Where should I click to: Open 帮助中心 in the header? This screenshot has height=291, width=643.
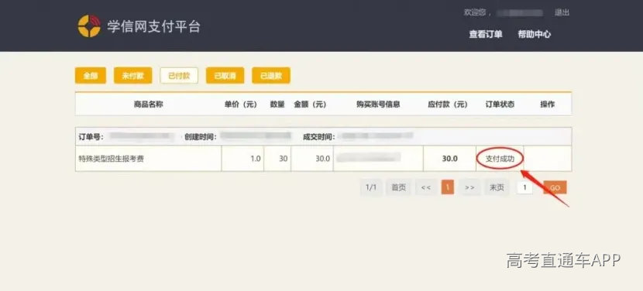(534, 34)
